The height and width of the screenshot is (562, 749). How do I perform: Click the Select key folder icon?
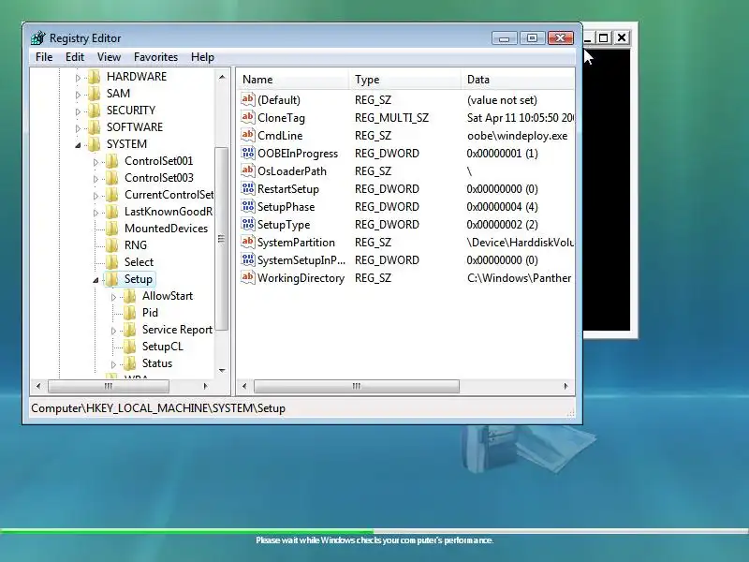[x=111, y=262]
